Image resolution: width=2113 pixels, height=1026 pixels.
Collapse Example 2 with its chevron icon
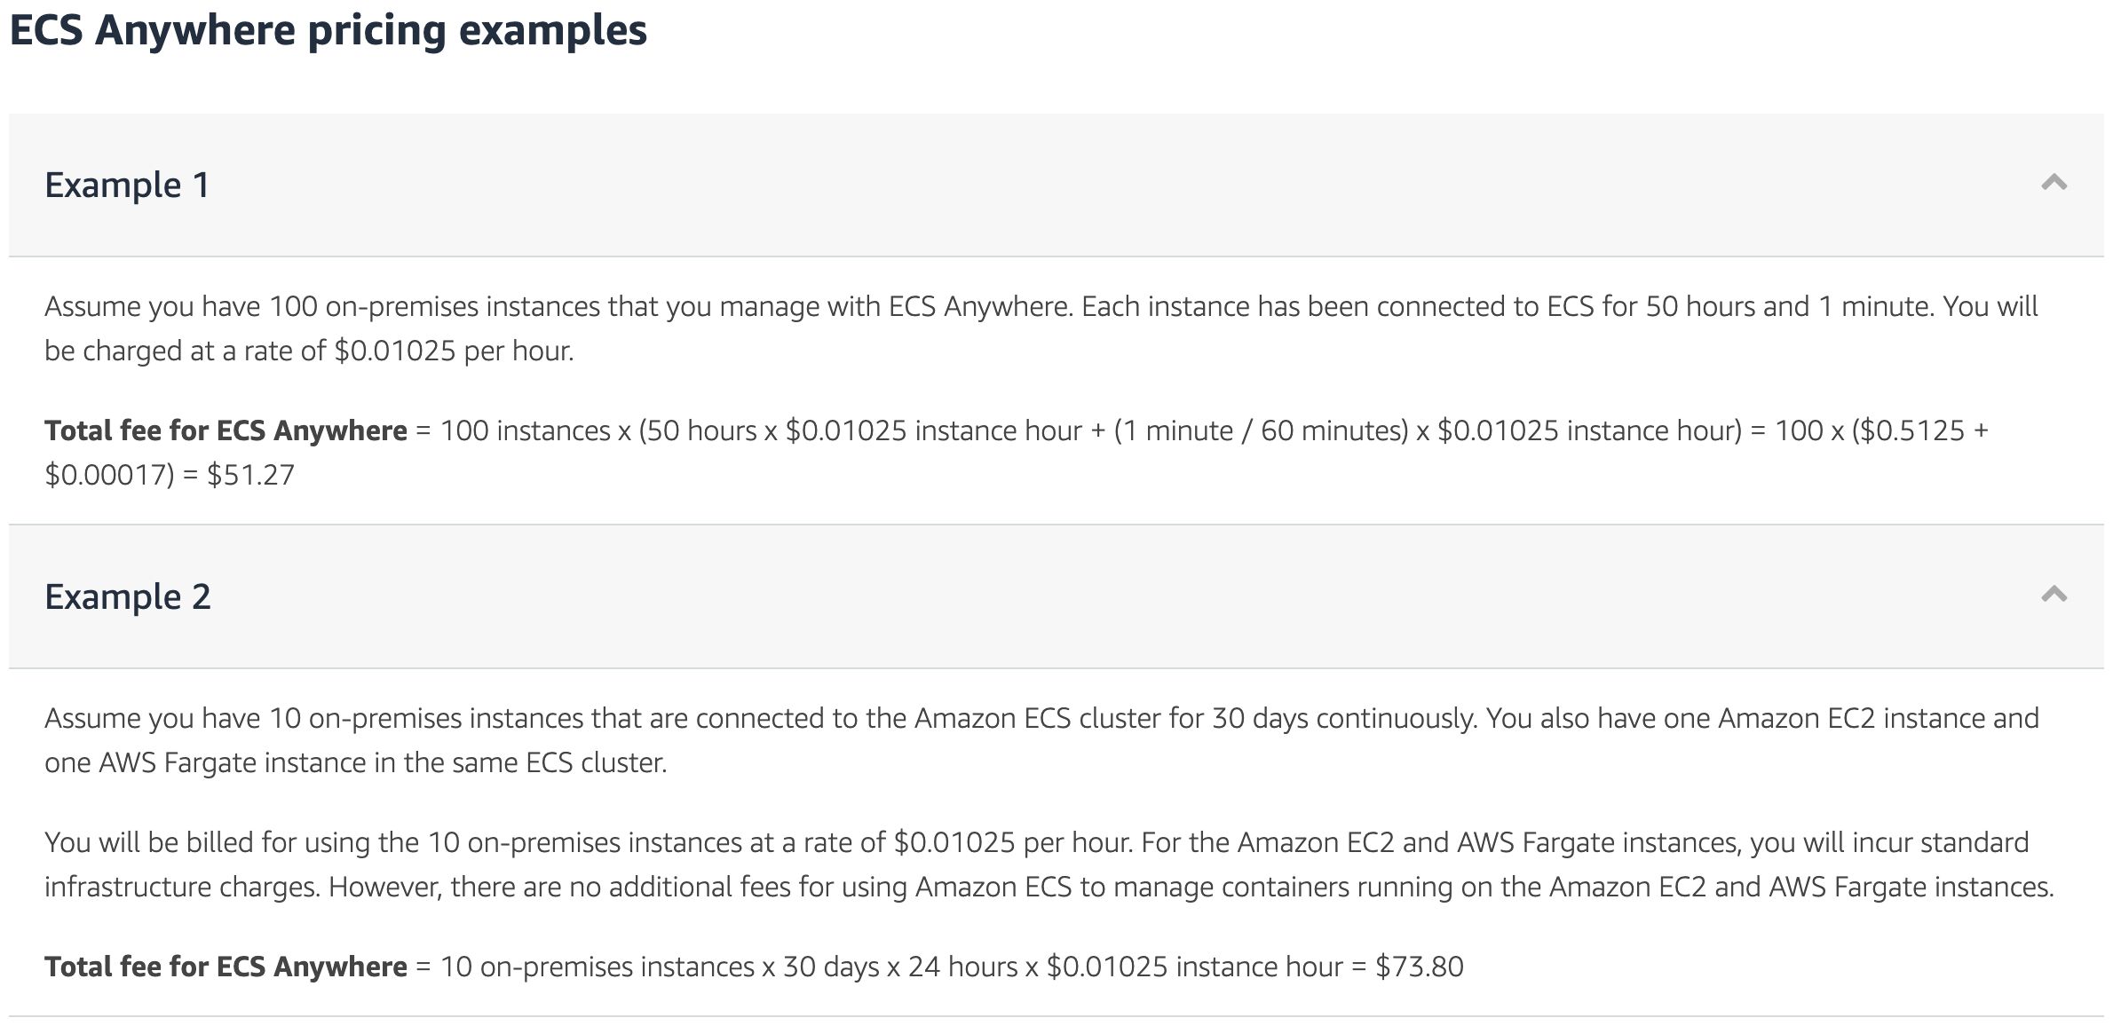[2054, 595]
